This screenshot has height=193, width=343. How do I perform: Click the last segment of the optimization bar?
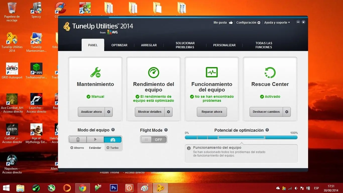pyautogui.click(x=281, y=137)
